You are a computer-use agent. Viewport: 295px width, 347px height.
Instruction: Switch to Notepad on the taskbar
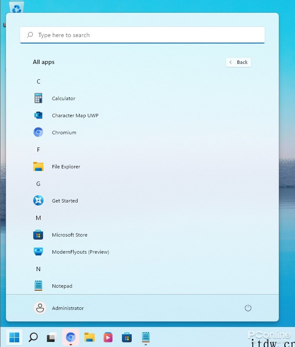pyautogui.click(x=146, y=337)
